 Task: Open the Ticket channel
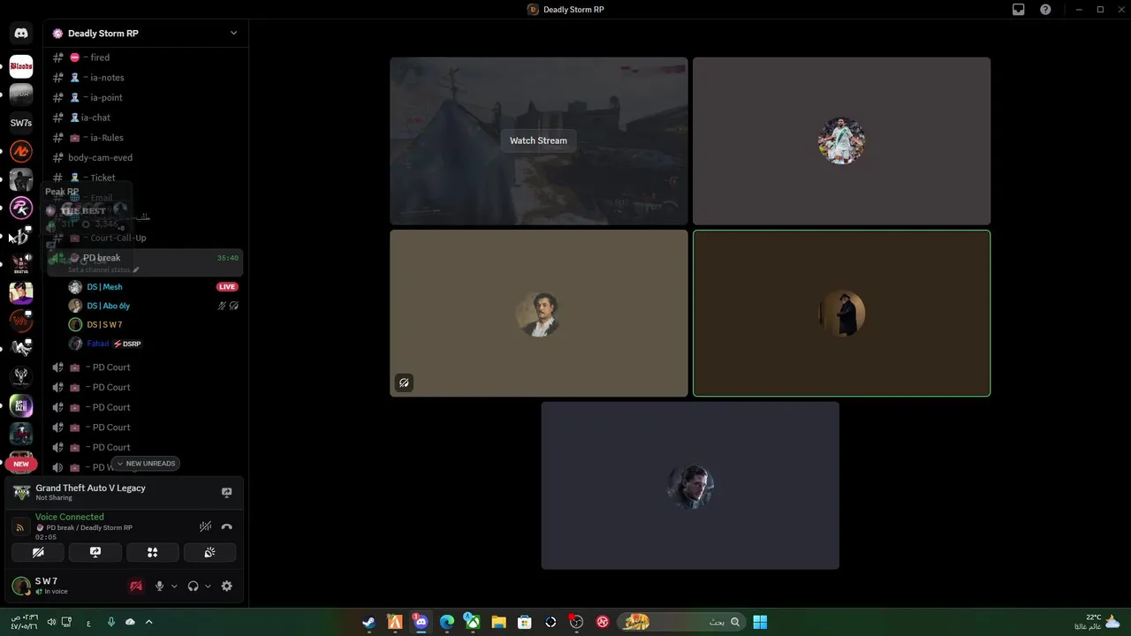tap(146, 178)
